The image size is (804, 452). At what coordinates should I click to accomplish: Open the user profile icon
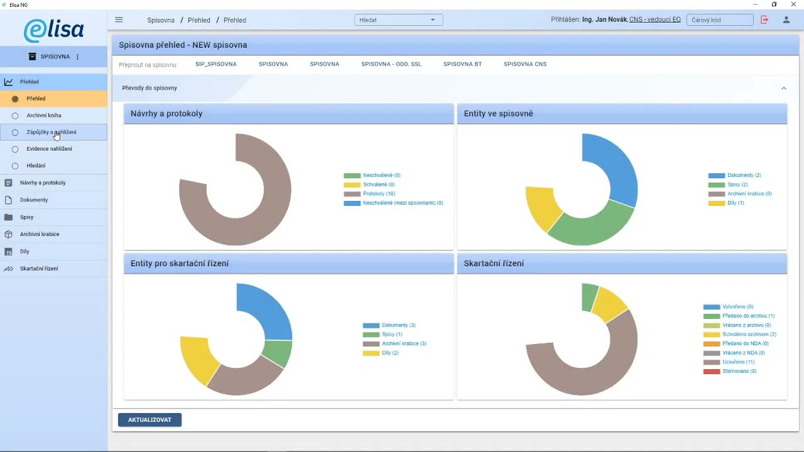[x=786, y=20]
